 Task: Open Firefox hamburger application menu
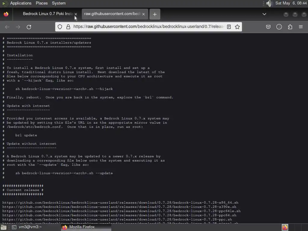[301, 27]
